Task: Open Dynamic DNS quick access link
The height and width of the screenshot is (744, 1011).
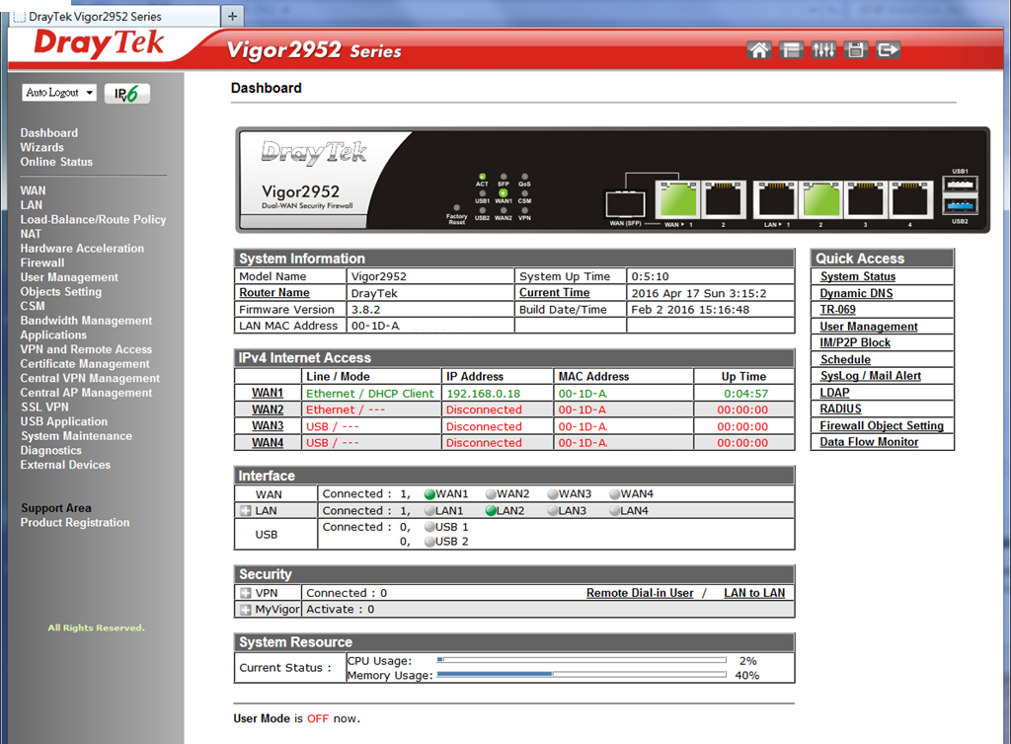Action: 856,293
